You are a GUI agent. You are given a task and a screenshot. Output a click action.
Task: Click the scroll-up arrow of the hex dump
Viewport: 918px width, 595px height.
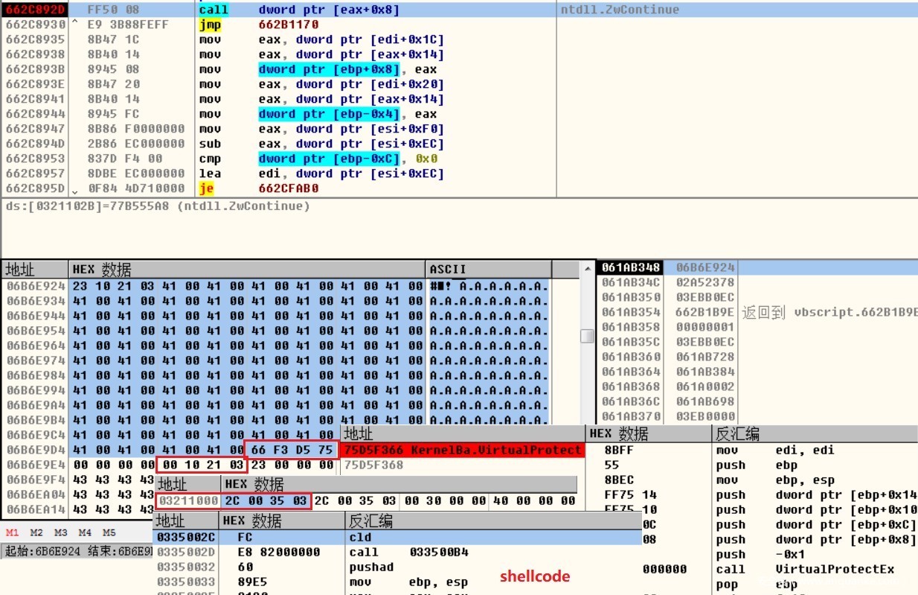[x=587, y=268]
